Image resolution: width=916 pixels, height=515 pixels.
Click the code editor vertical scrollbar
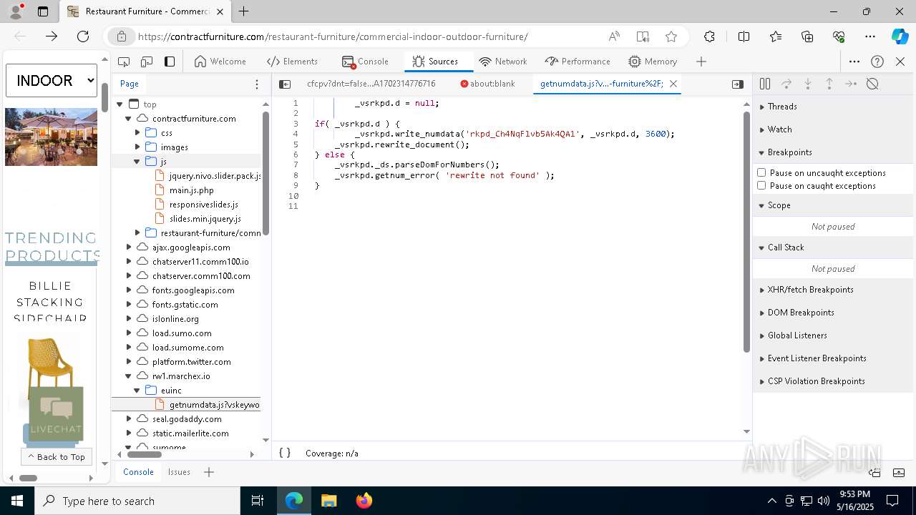pos(746,231)
